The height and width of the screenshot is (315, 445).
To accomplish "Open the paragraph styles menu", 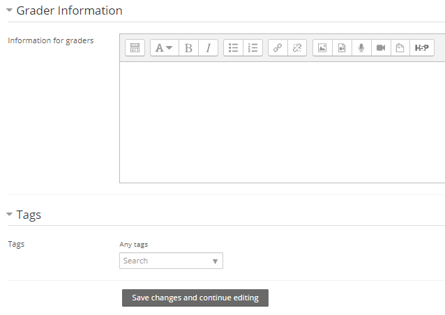I will [165, 47].
